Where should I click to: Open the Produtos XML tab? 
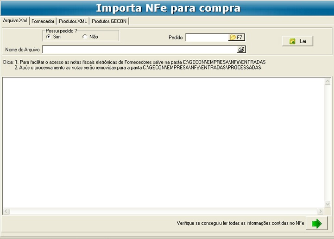[x=73, y=21]
